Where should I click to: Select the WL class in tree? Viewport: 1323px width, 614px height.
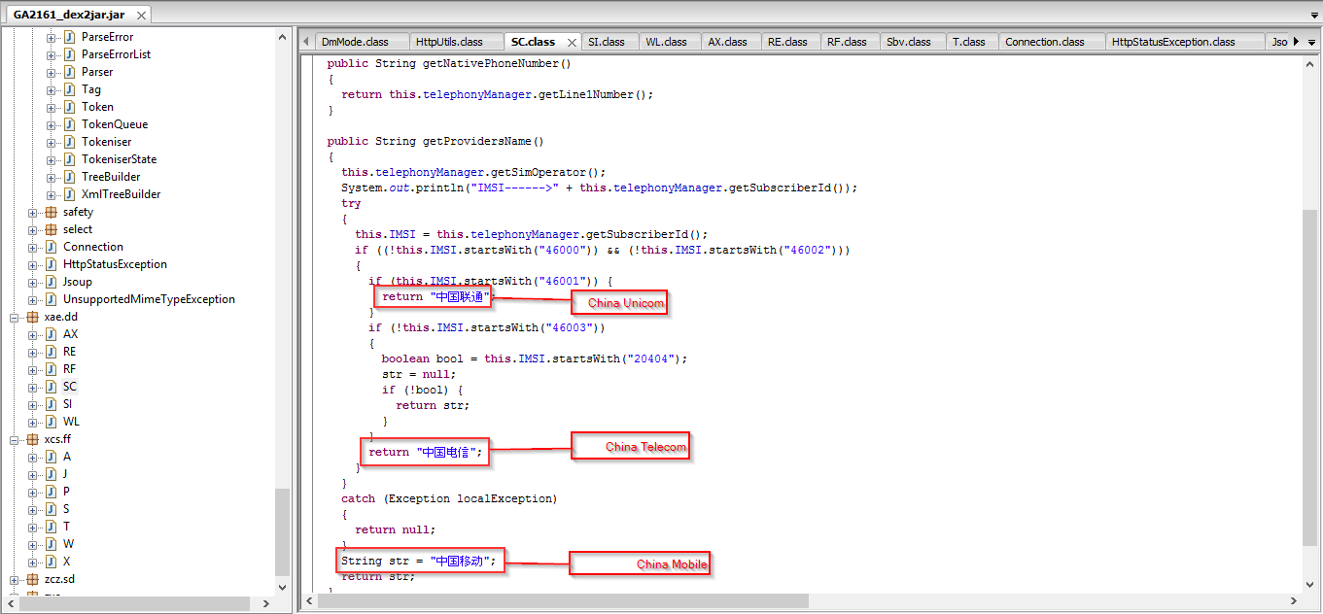tap(71, 422)
